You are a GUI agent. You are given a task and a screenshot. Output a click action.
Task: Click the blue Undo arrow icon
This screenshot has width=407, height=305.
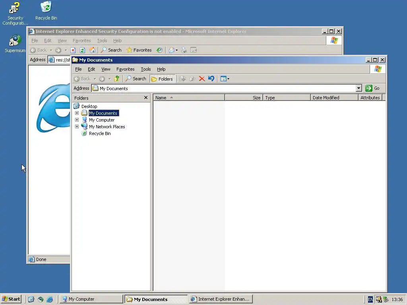click(x=211, y=79)
